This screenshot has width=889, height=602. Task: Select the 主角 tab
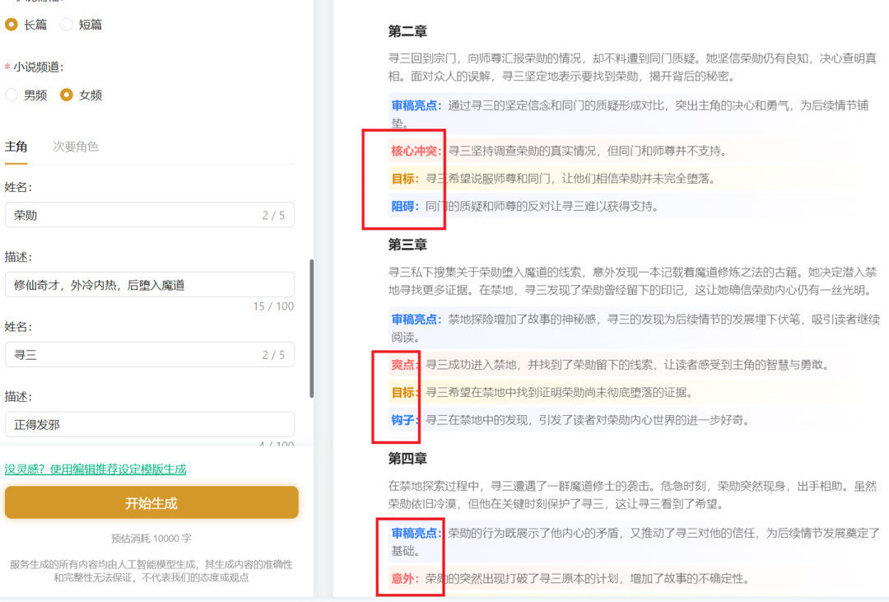(16, 147)
